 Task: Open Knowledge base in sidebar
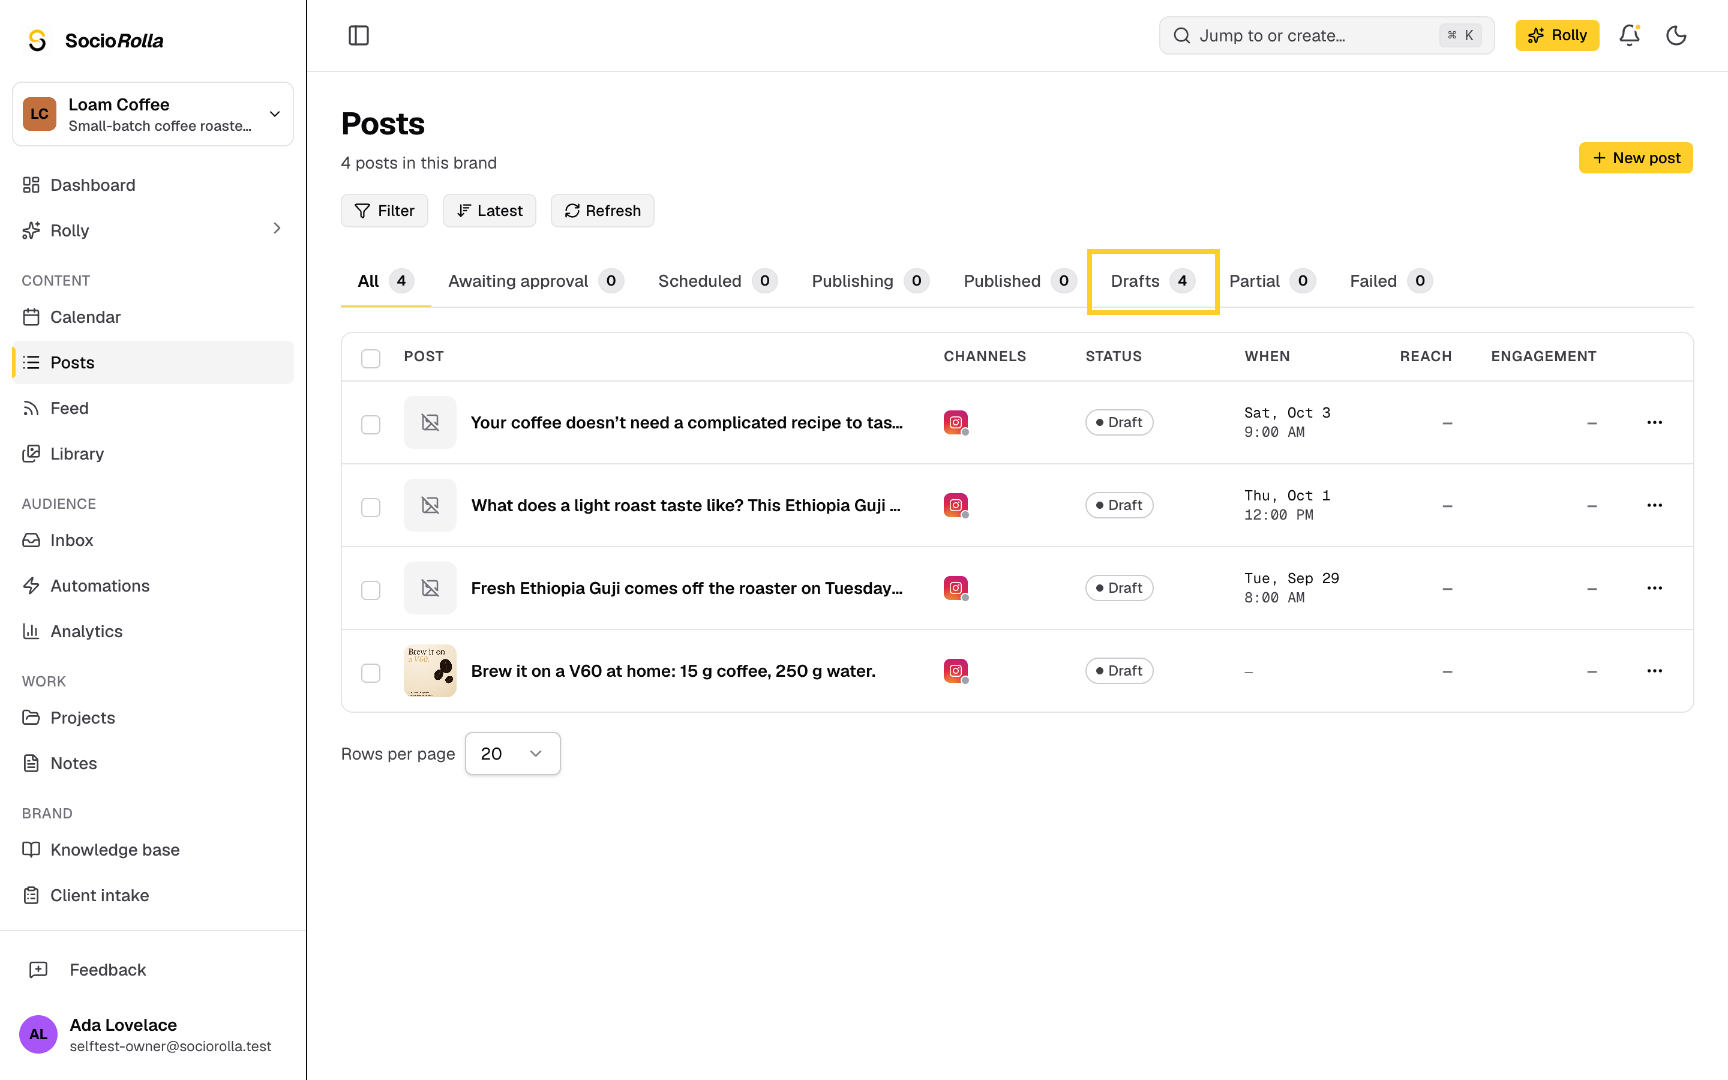click(x=153, y=849)
